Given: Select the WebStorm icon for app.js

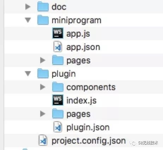Looking at the screenshot, I should pyautogui.click(x=58, y=33).
